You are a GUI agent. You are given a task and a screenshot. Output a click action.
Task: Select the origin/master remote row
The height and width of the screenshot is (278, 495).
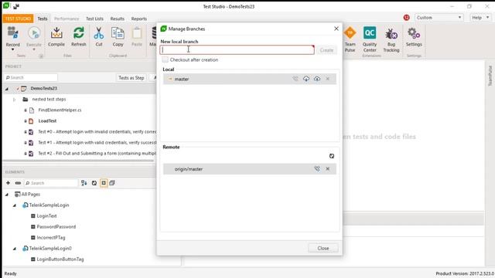coord(249,169)
